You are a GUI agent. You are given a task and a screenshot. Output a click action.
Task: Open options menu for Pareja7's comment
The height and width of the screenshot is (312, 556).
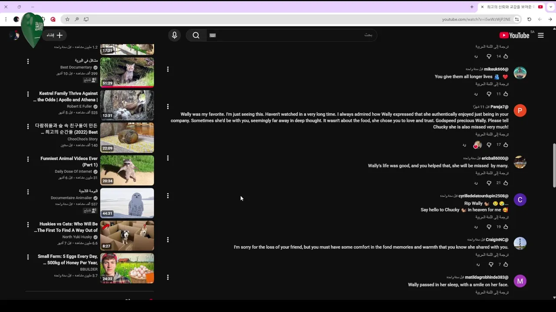pyautogui.click(x=168, y=107)
